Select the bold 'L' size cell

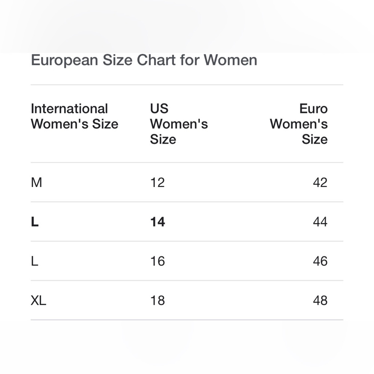(x=34, y=222)
